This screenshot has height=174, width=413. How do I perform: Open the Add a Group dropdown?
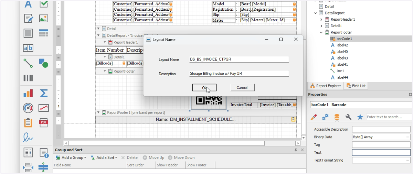(71, 157)
